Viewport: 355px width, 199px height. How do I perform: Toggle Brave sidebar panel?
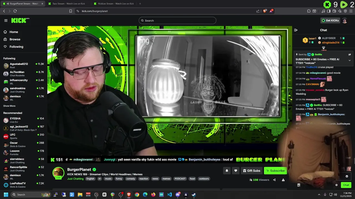pyautogui.click(x=329, y=11)
